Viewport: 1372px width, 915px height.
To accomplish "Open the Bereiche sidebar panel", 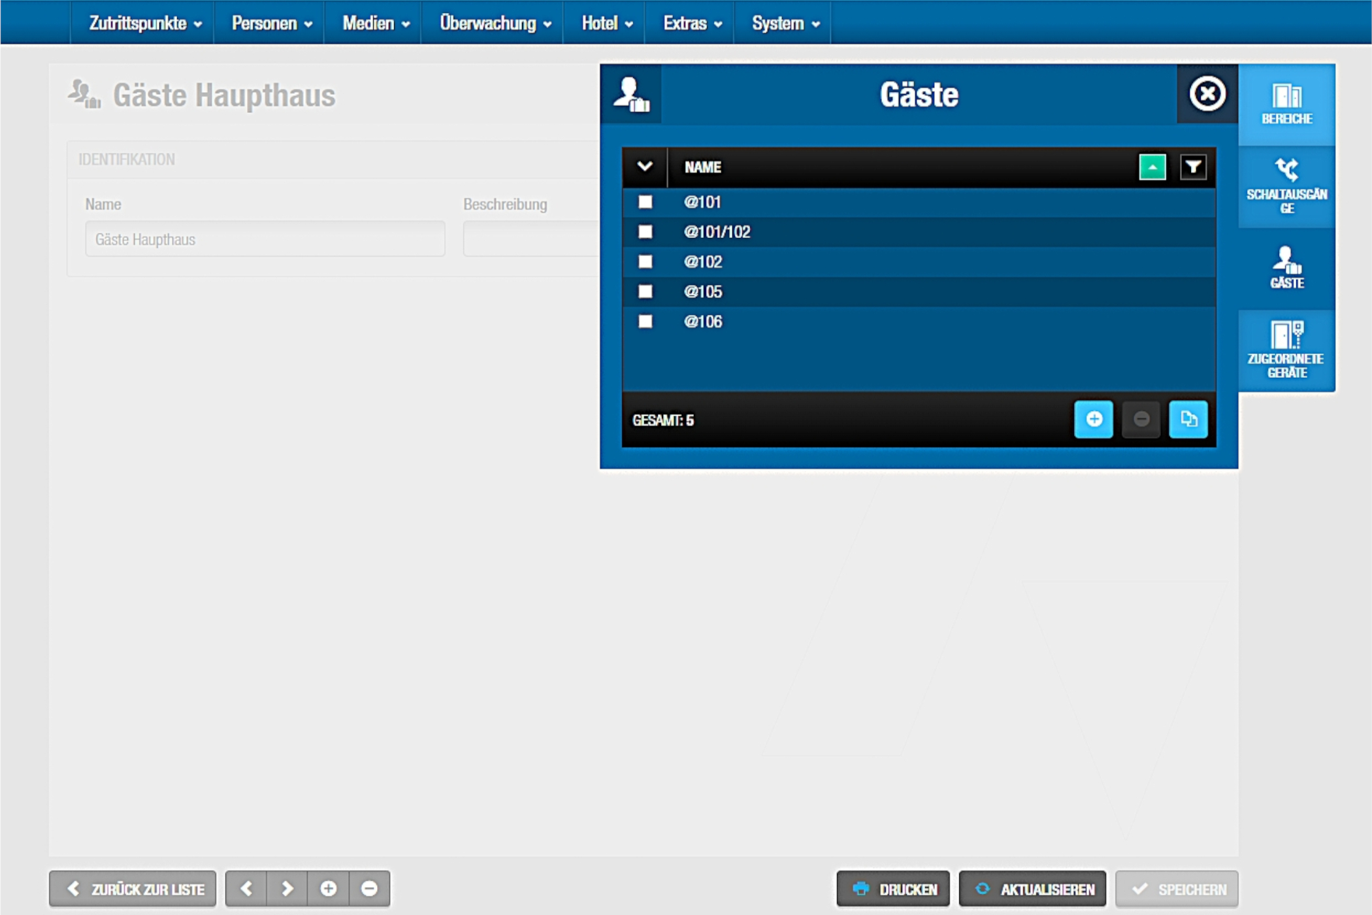I will click(x=1286, y=105).
